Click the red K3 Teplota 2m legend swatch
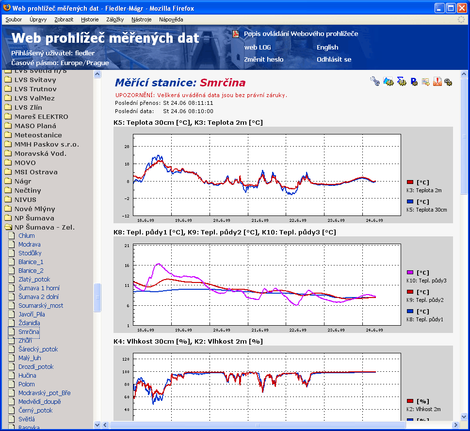This screenshot has height=431, width=470. coord(410,182)
